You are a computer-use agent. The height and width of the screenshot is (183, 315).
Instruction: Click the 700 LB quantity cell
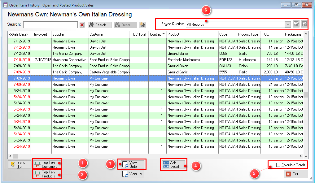(x=272, y=54)
